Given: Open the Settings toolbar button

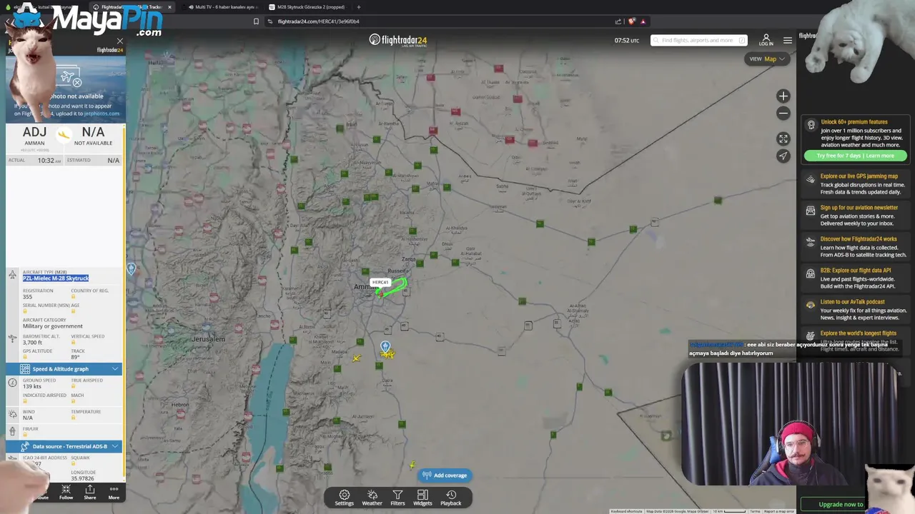Looking at the screenshot, I should [344, 498].
